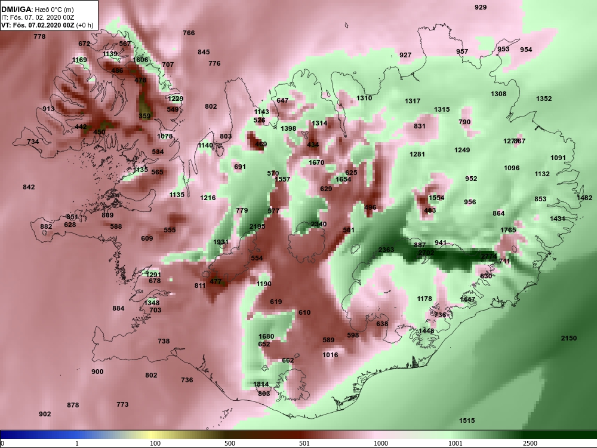The height and width of the screenshot is (448, 597).
Task: Click the map value 790
Action: click(465, 122)
